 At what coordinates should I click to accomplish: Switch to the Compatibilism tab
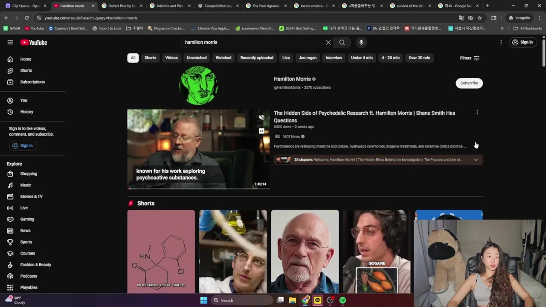[218, 6]
